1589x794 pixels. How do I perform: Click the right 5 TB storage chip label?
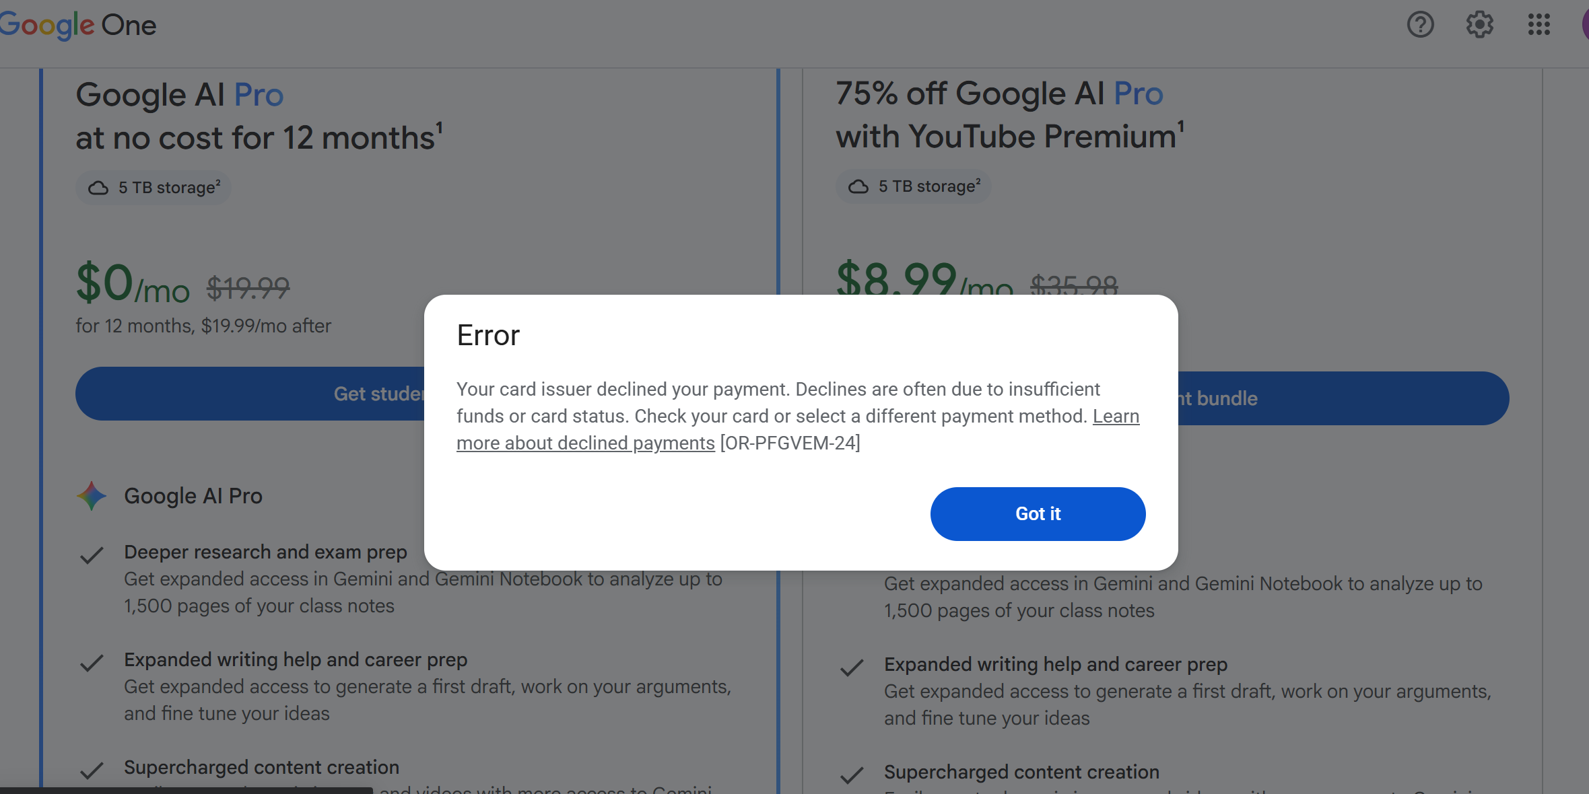[x=930, y=186]
